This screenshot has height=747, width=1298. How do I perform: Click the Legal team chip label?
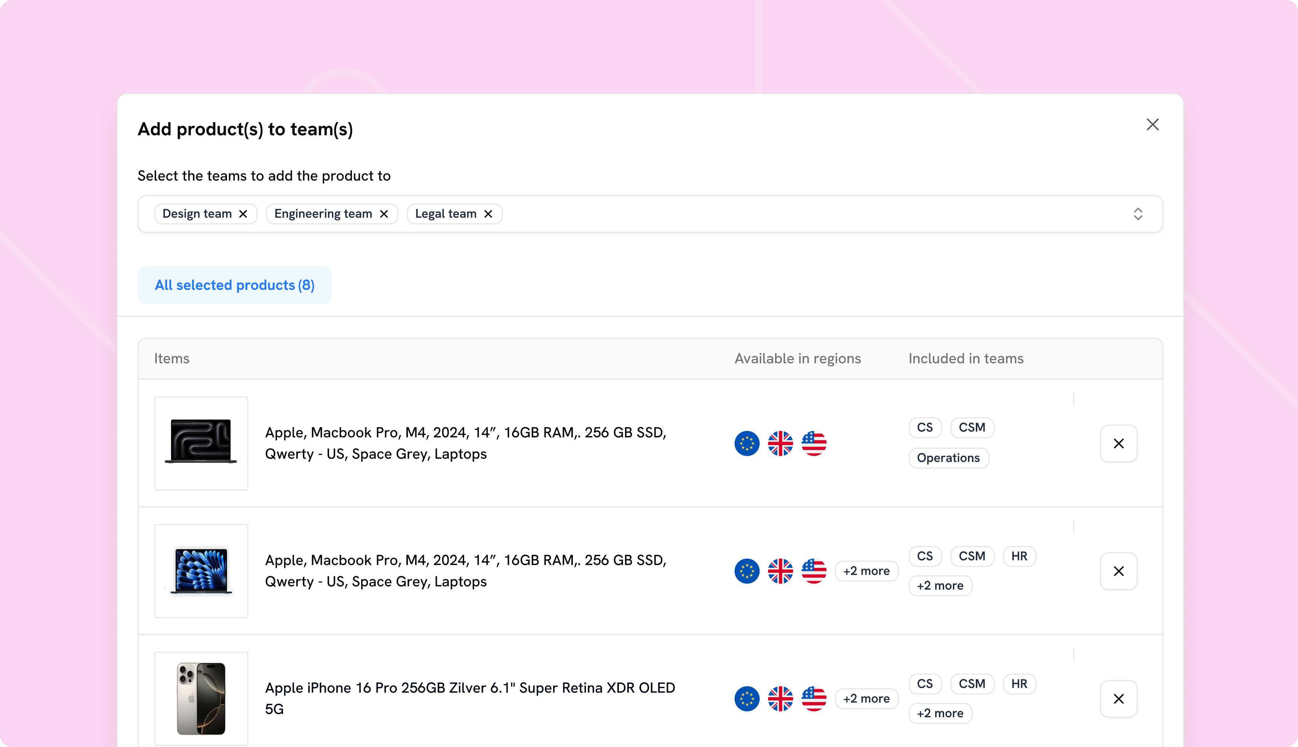click(446, 214)
